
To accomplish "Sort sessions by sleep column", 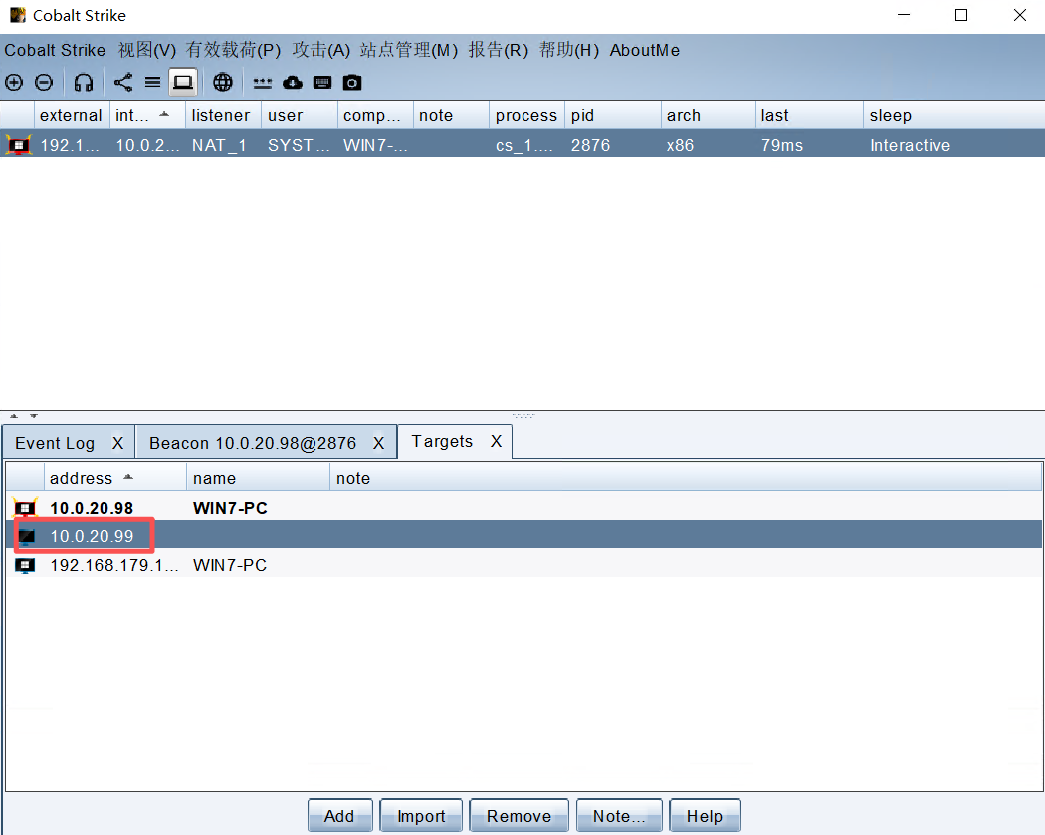I will (x=953, y=115).
